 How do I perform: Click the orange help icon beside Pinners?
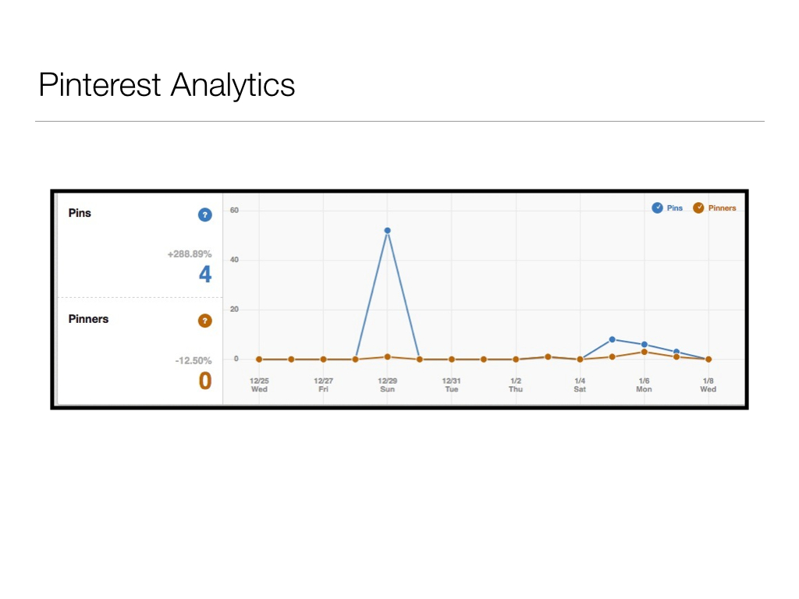pos(204,321)
